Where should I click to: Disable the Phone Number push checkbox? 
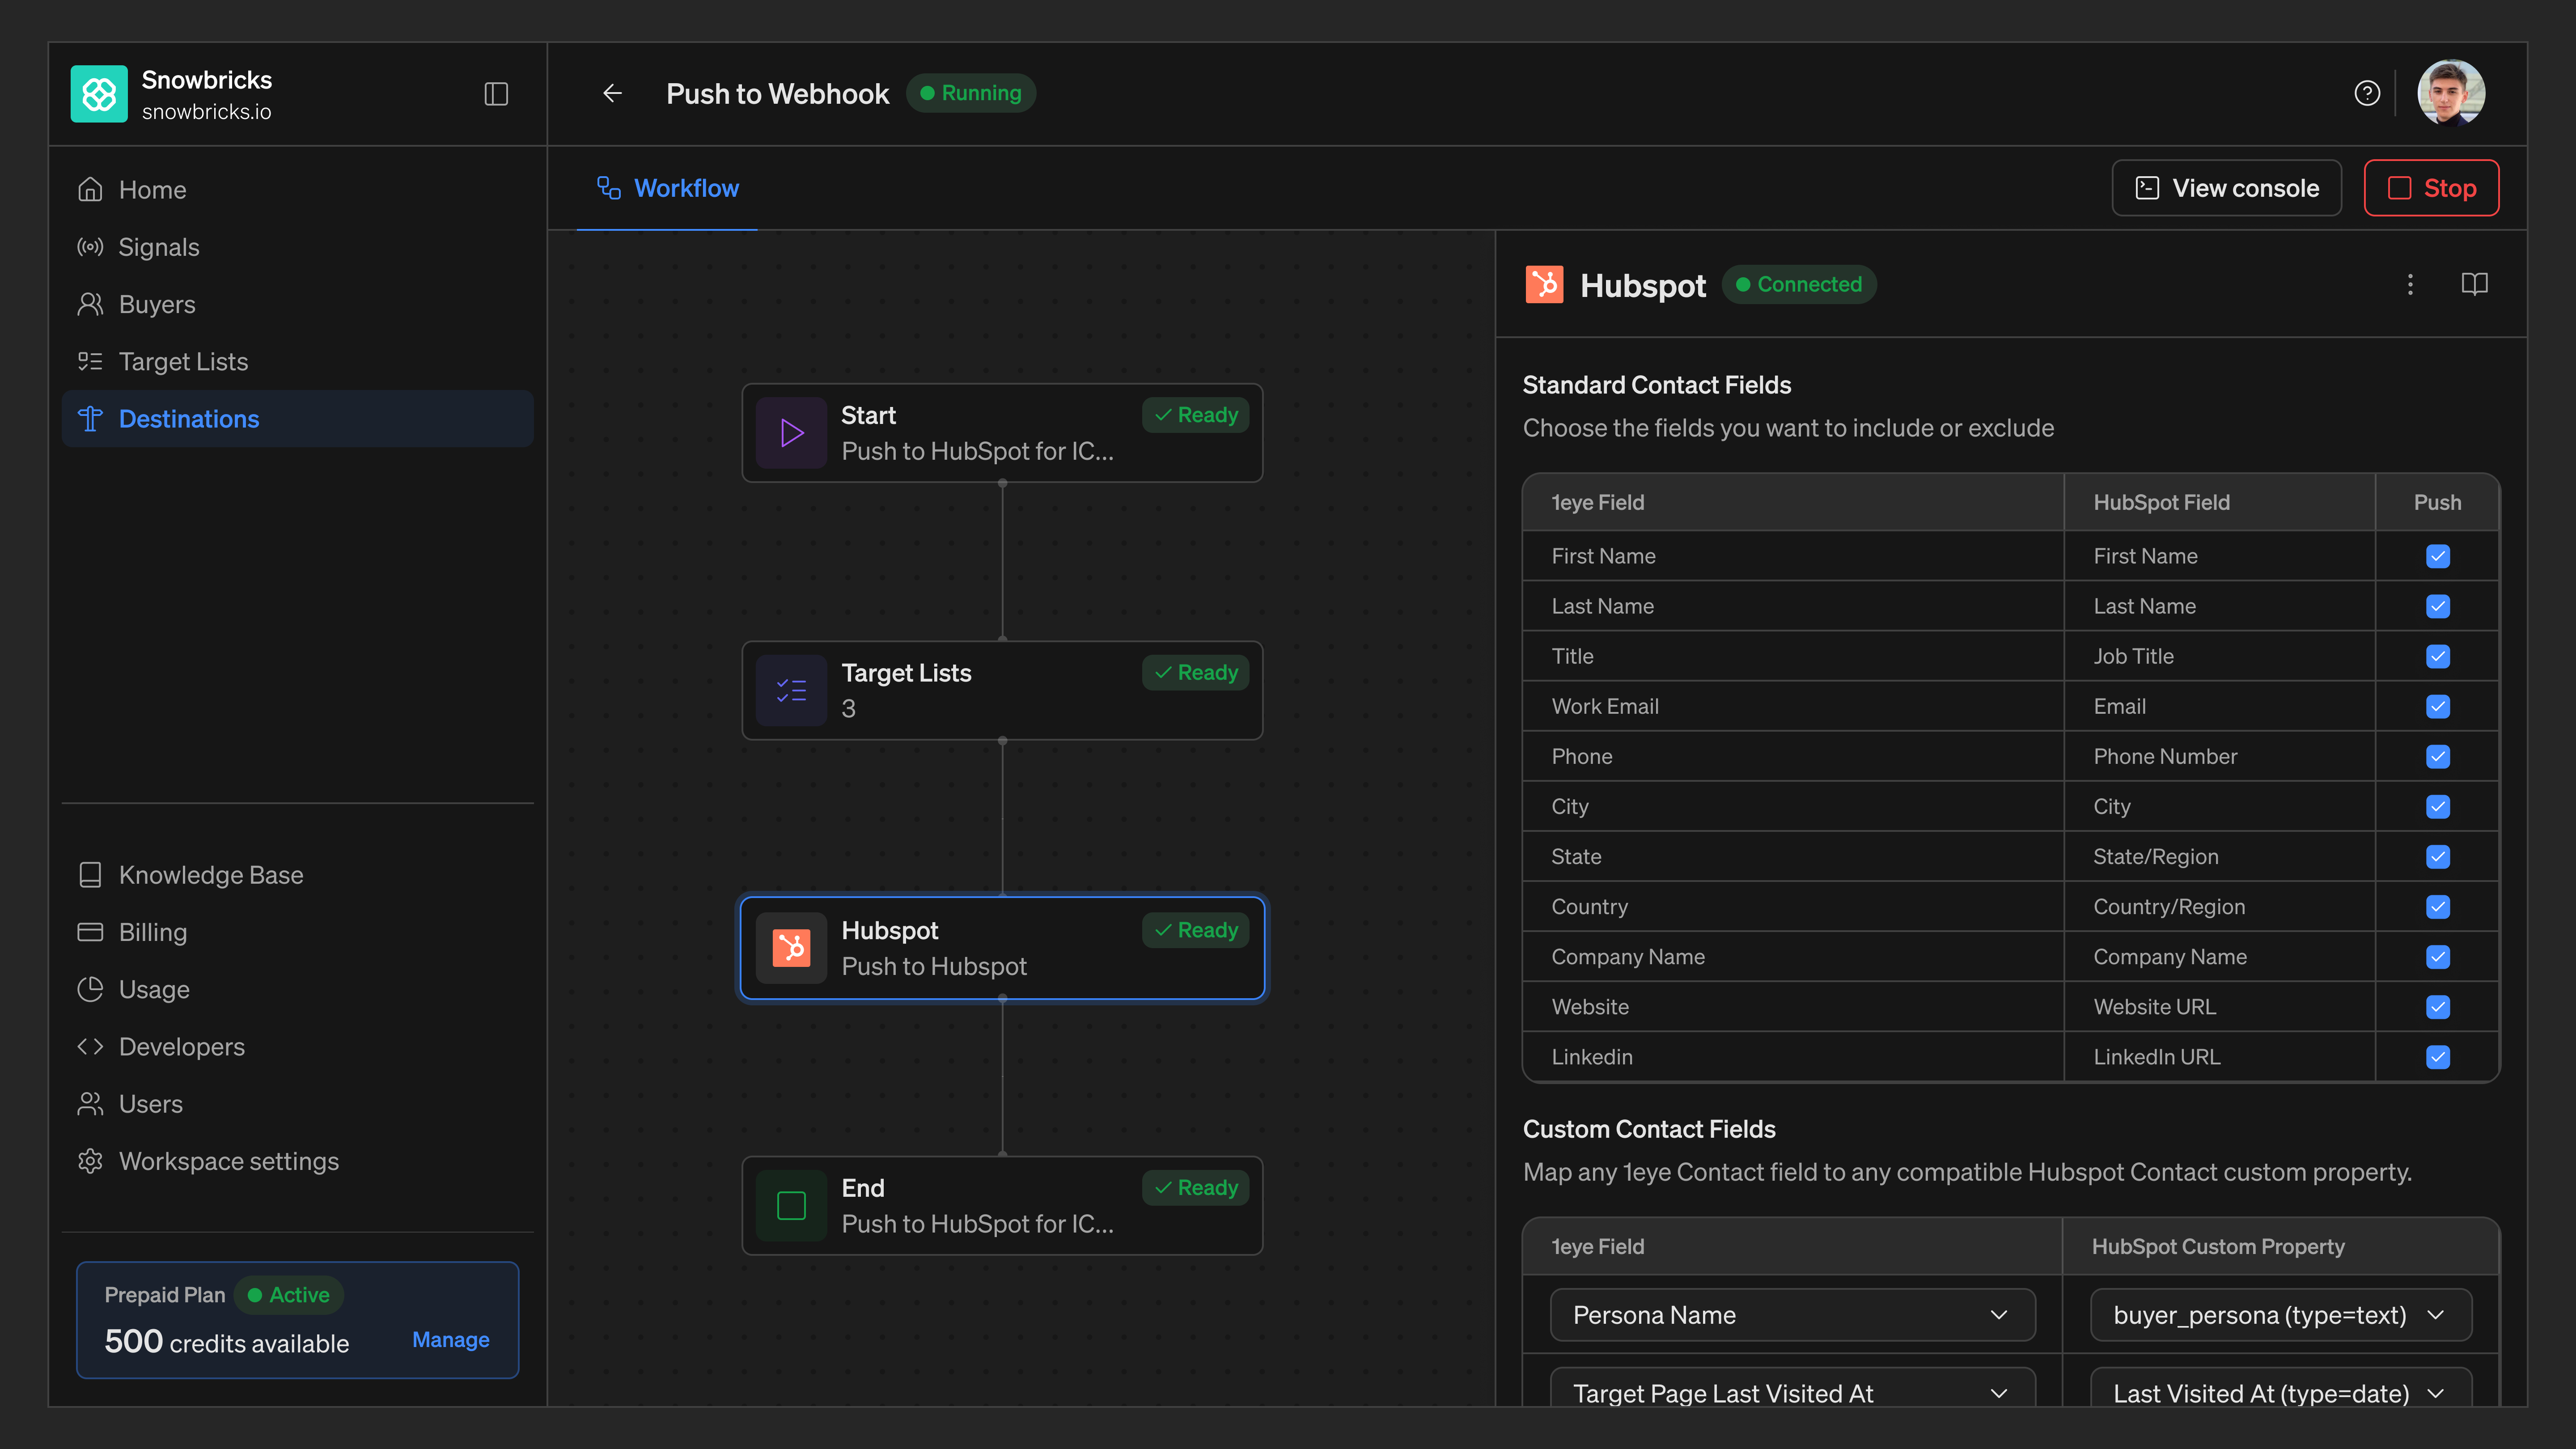(2438, 757)
